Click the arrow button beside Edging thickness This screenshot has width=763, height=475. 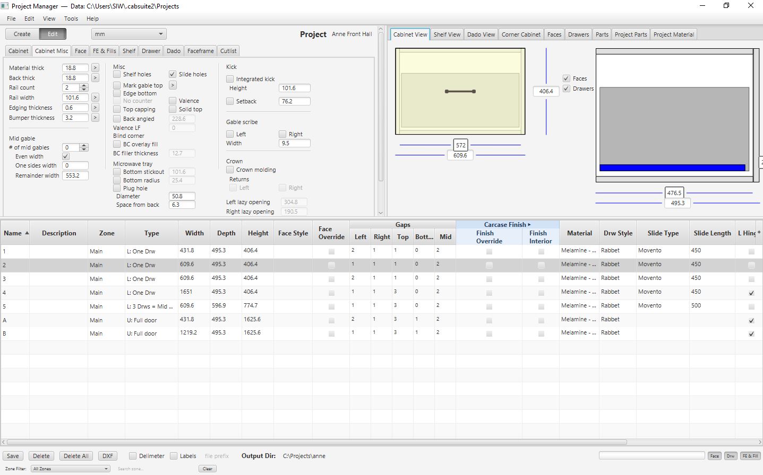[95, 108]
